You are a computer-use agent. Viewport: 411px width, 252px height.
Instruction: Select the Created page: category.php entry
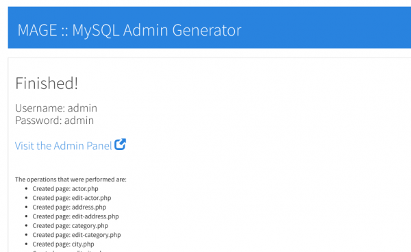pyautogui.click(x=71, y=225)
